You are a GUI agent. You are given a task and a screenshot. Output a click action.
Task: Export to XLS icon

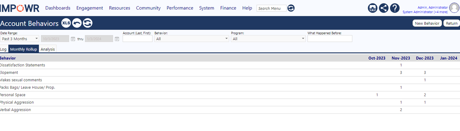point(66,23)
